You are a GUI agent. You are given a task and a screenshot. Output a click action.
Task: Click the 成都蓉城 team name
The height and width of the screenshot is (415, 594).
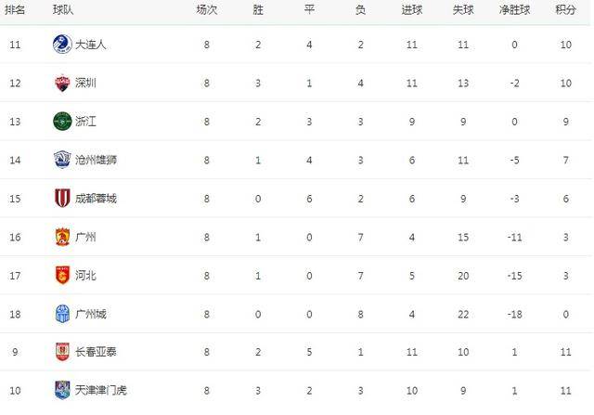96,198
